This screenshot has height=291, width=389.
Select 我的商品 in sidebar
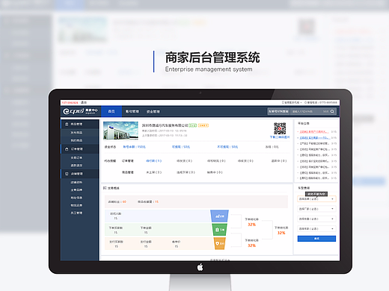click(x=76, y=140)
